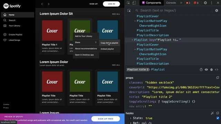Viewport: 221px width, 124px height.
Task: Copy props to clipboard icon
Action: (218, 77)
